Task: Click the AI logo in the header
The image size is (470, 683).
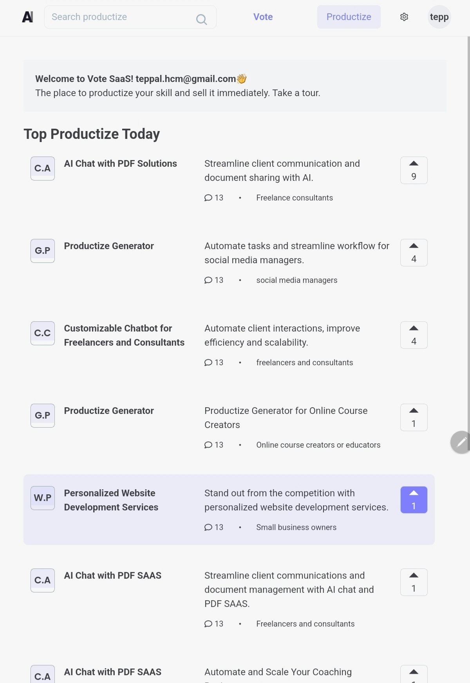Action: [x=27, y=17]
